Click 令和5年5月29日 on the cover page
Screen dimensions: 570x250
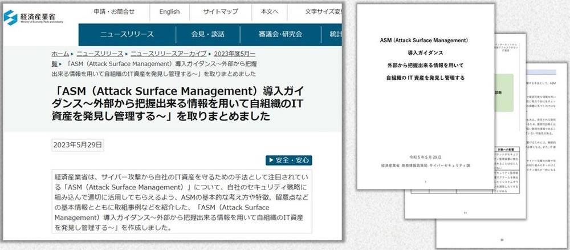[x=426, y=157]
